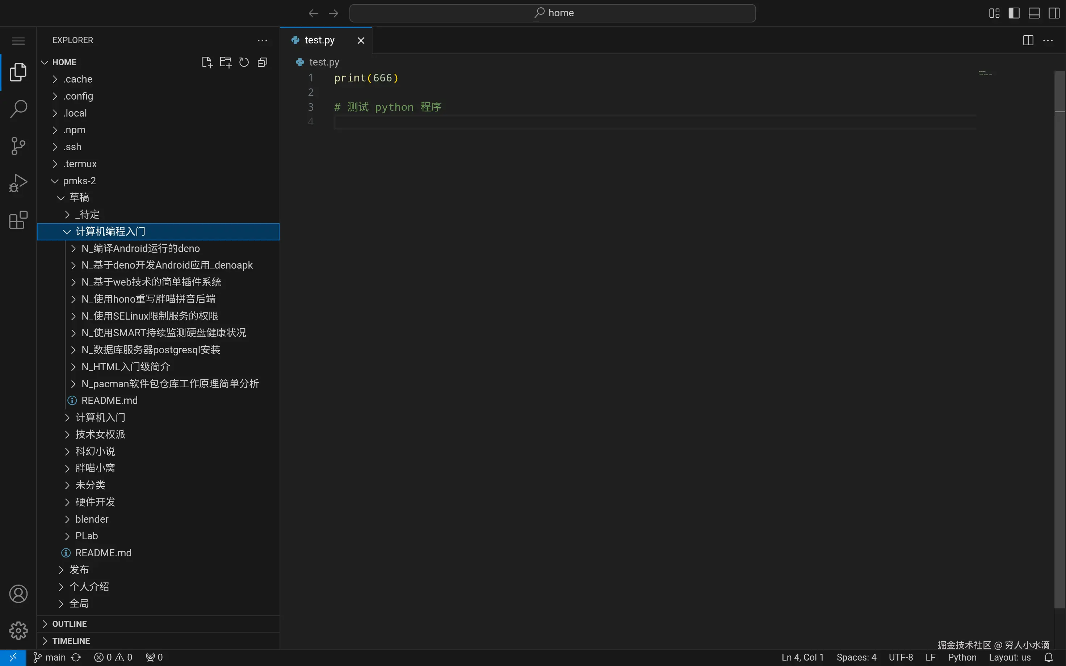
Task: Toggle the secondary side bar visibility
Action: pyautogui.click(x=1054, y=13)
